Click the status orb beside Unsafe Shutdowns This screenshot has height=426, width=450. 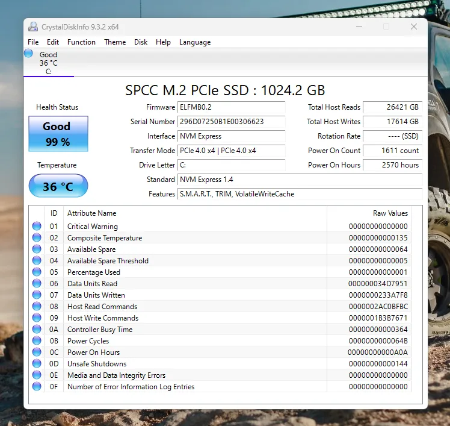click(x=37, y=364)
